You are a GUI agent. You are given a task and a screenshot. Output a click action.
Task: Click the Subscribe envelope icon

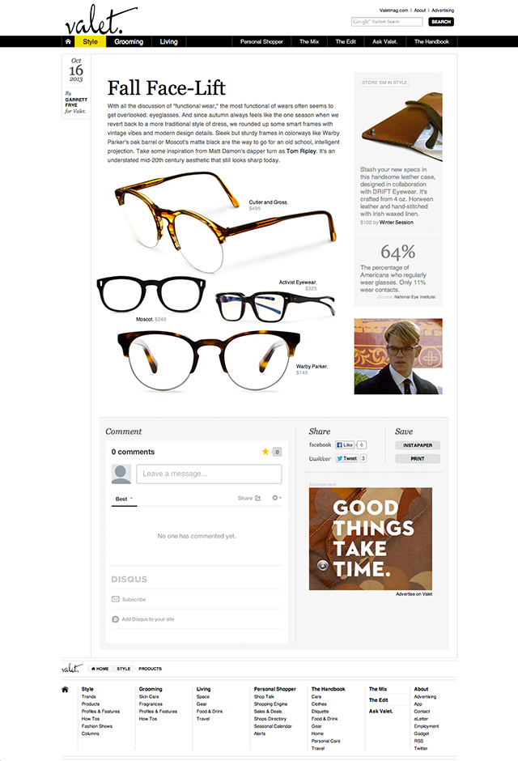click(x=116, y=599)
